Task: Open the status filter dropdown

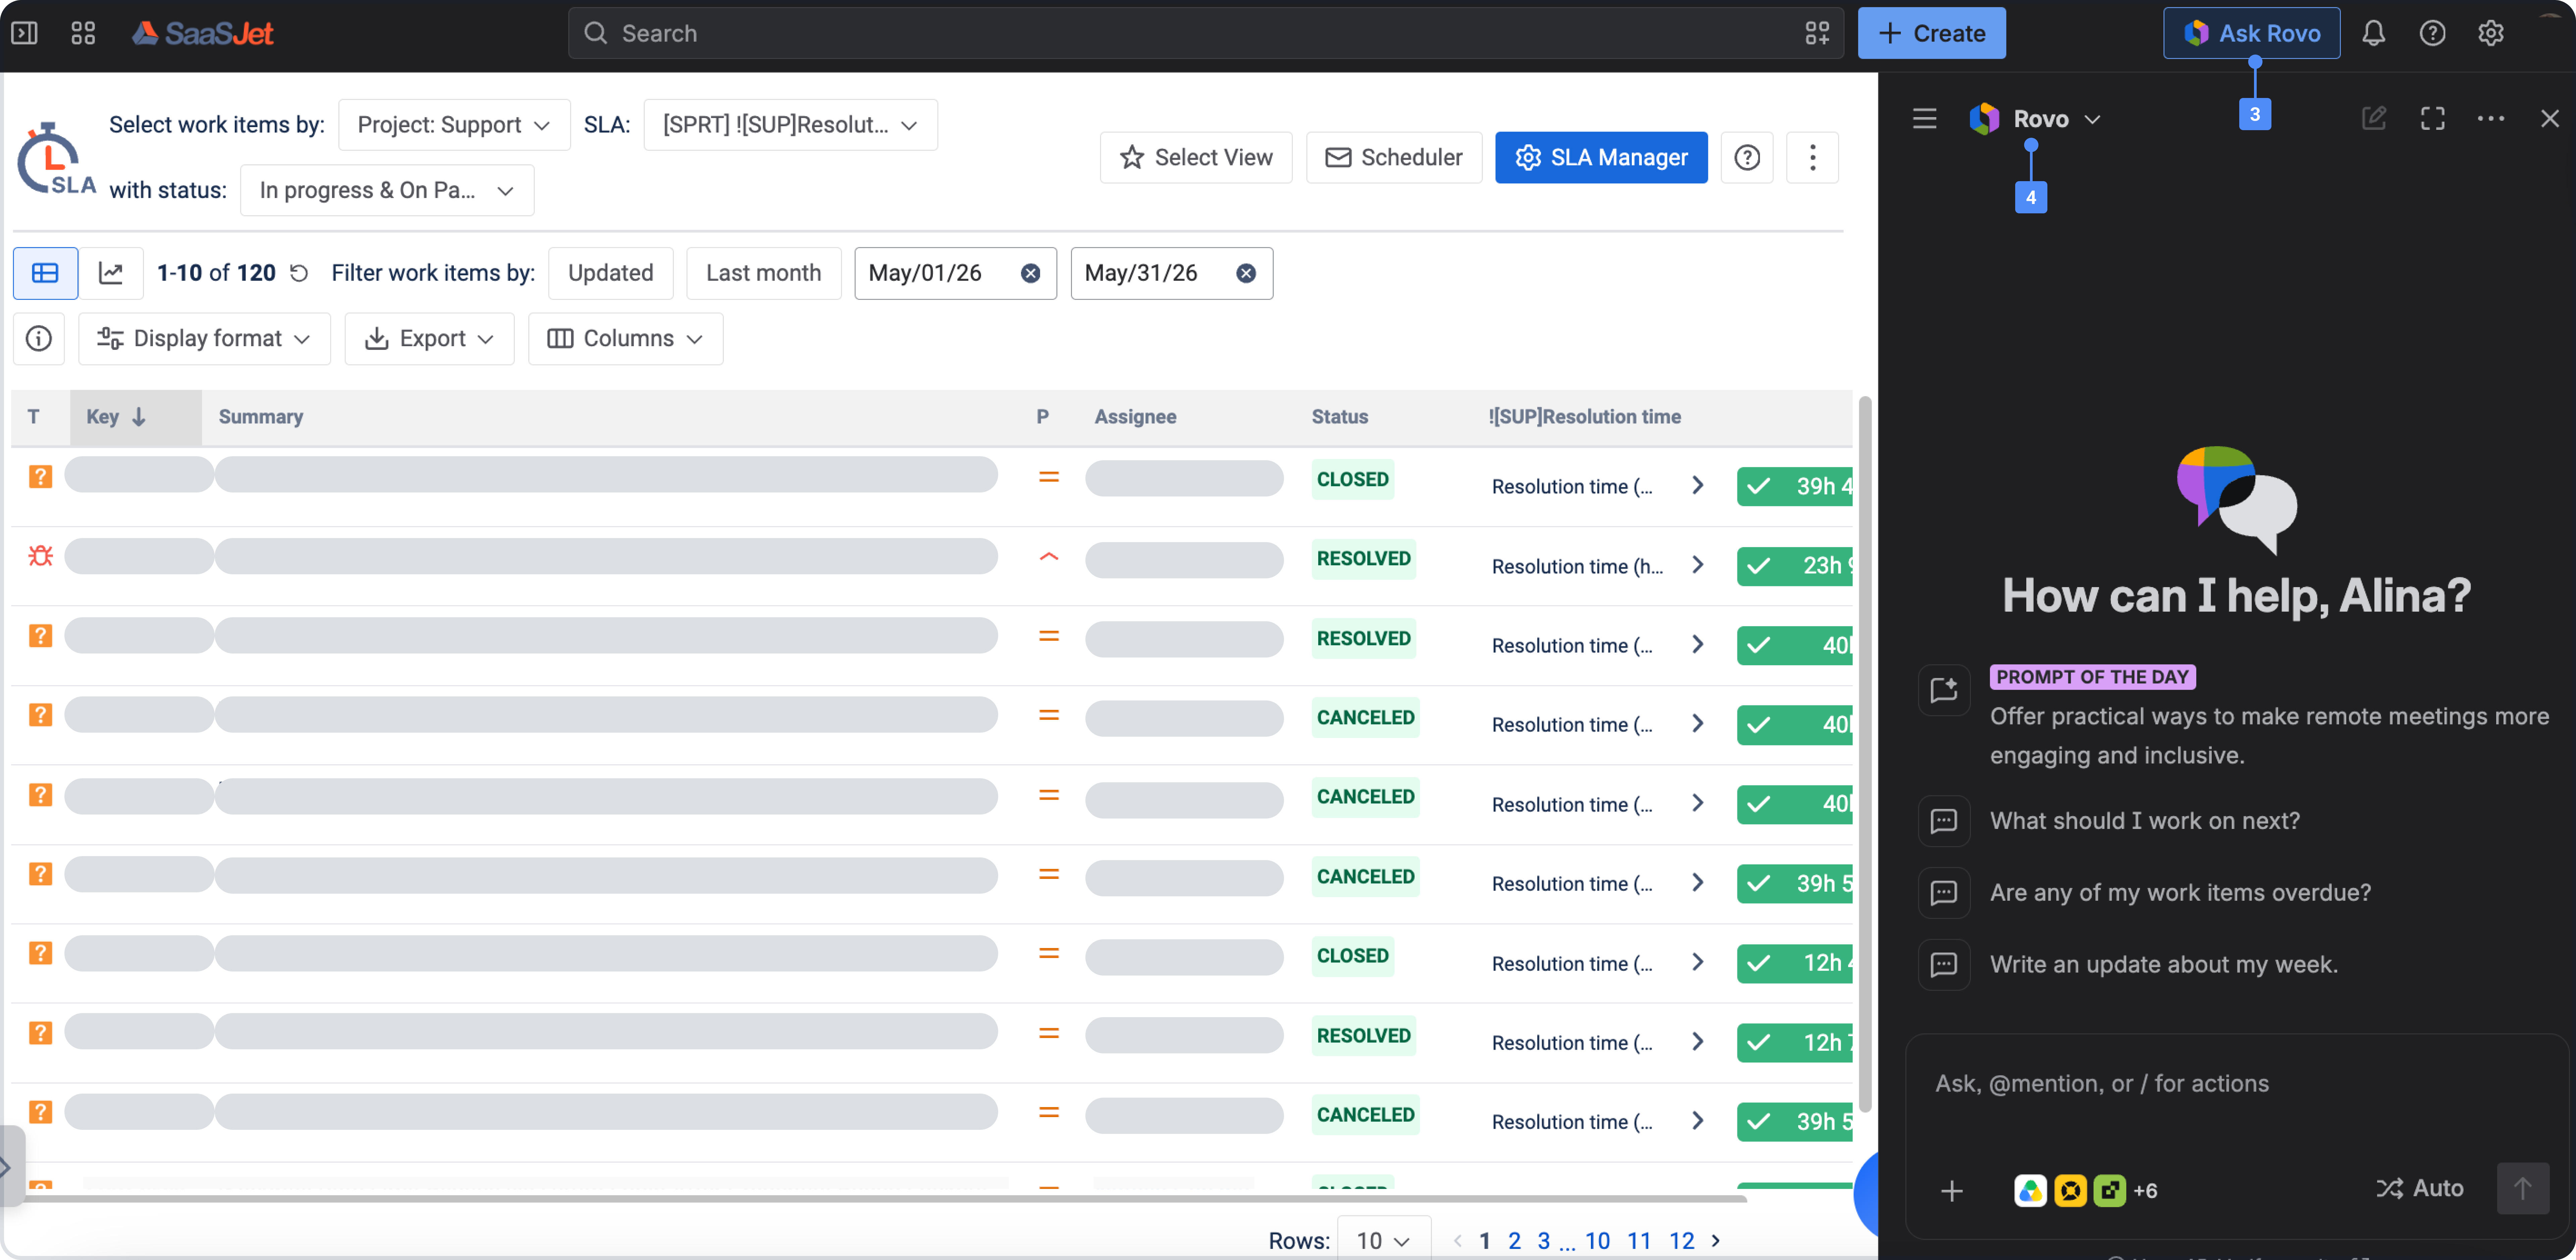Action: pos(387,190)
